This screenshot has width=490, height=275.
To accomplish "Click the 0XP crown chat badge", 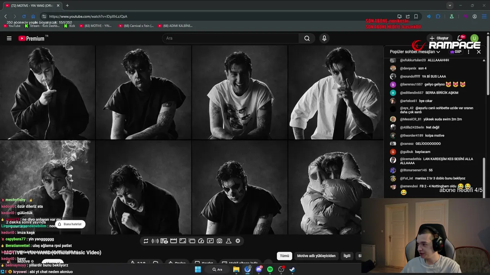I will (x=456, y=52).
